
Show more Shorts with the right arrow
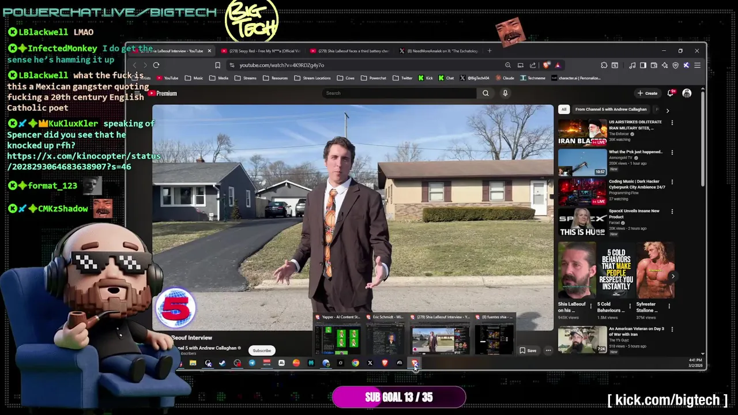pyautogui.click(x=673, y=276)
